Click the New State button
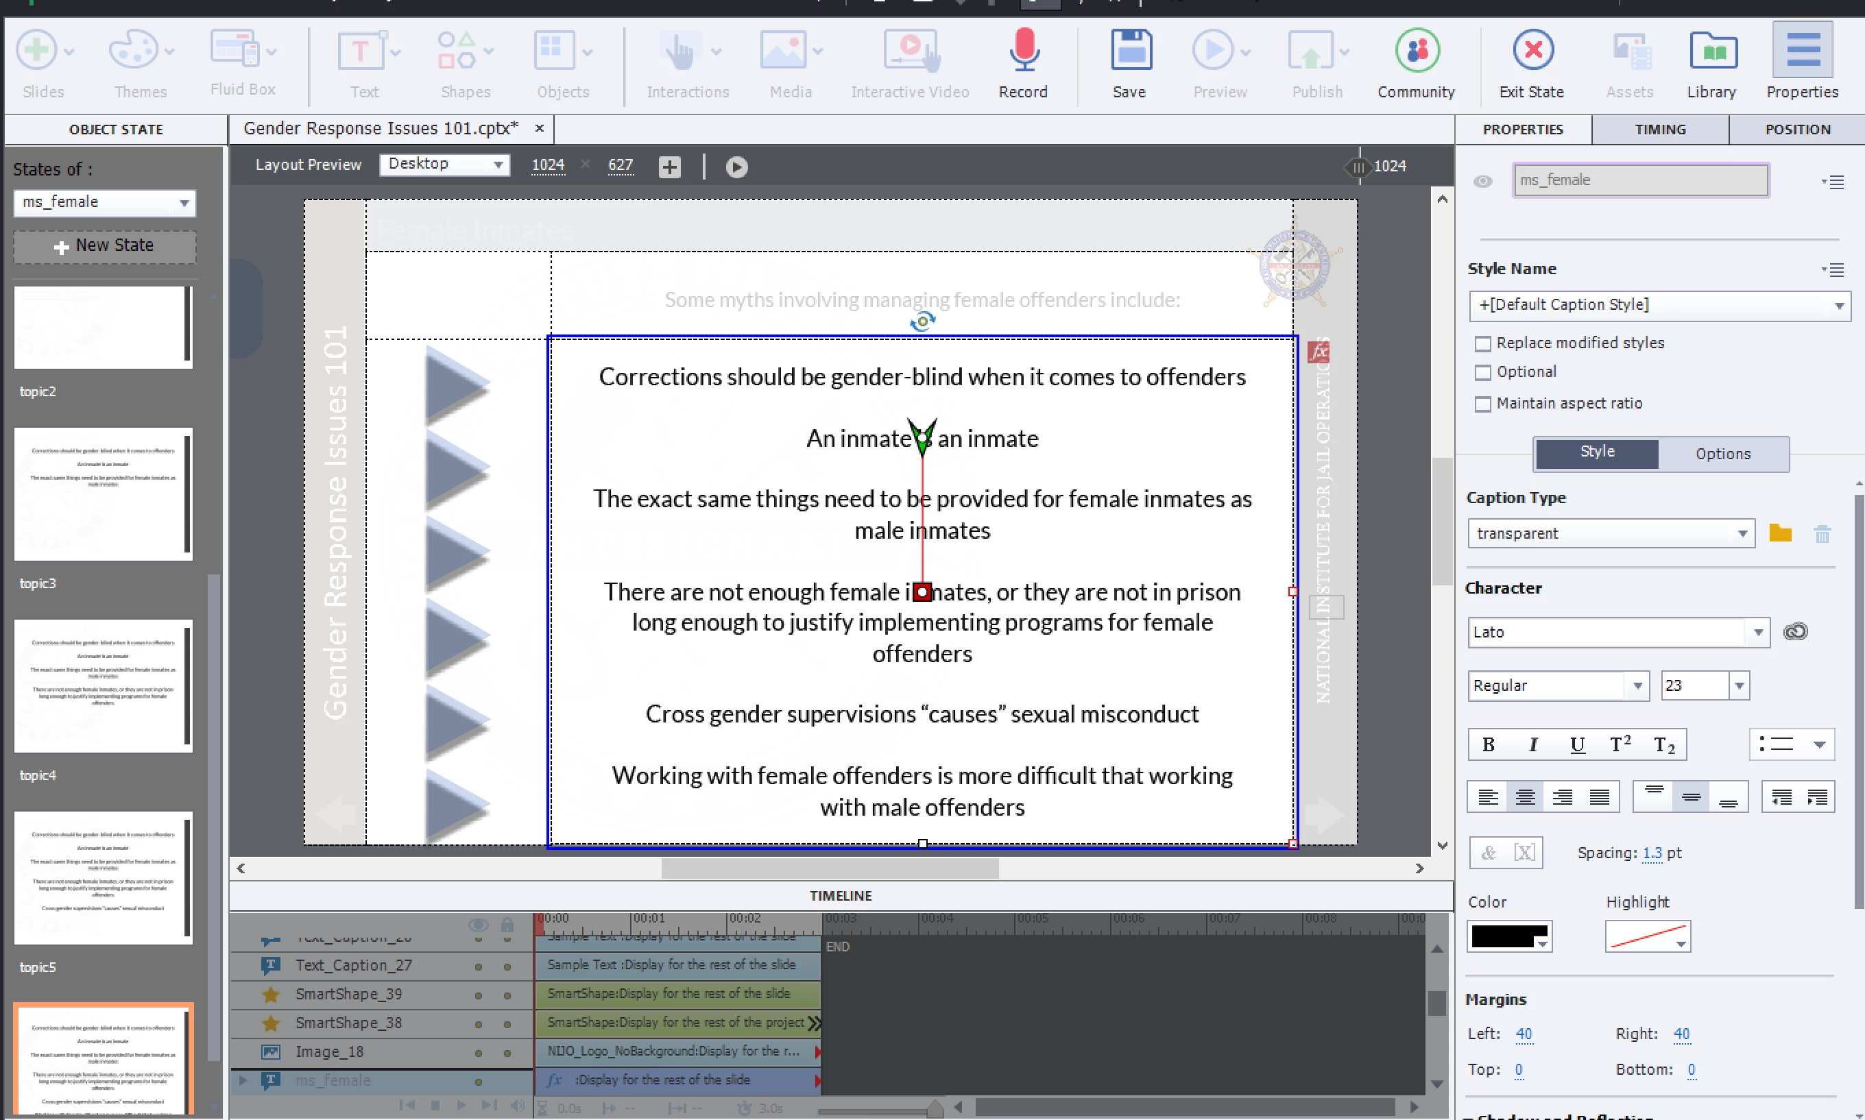This screenshot has width=1865, height=1120. [x=105, y=246]
